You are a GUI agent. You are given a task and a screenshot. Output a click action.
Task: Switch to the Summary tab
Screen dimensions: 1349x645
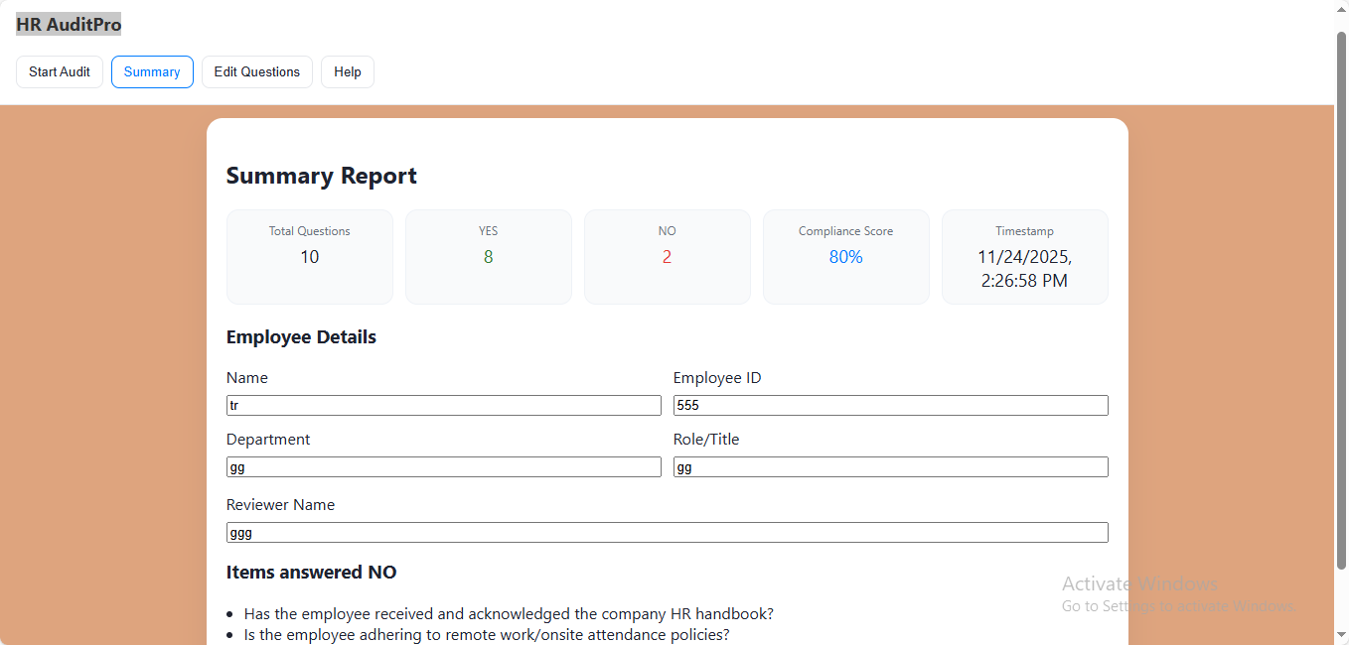[152, 72]
